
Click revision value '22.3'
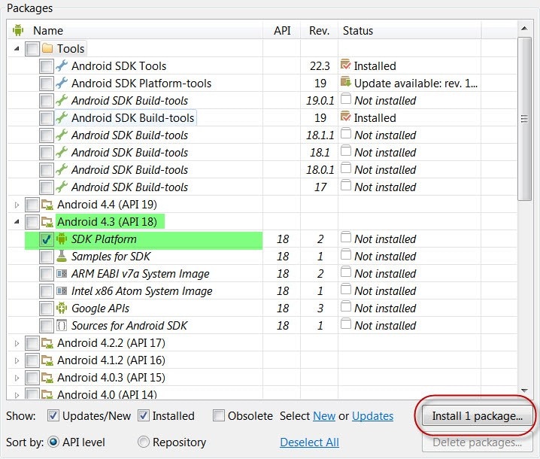click(x=320, y=66)
